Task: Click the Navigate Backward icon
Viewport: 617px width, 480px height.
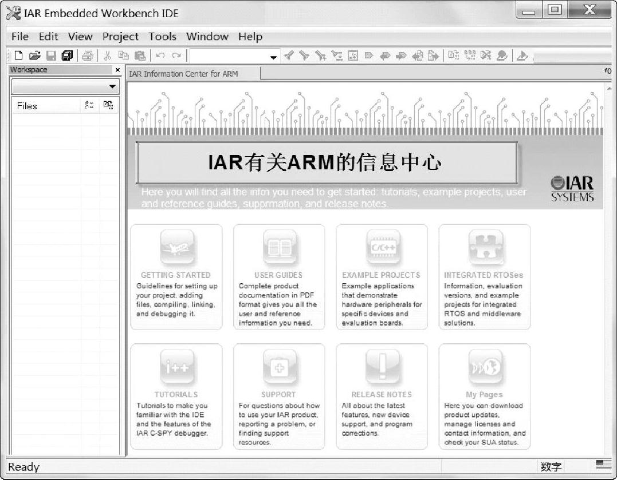Action: (x=417, y=55)
